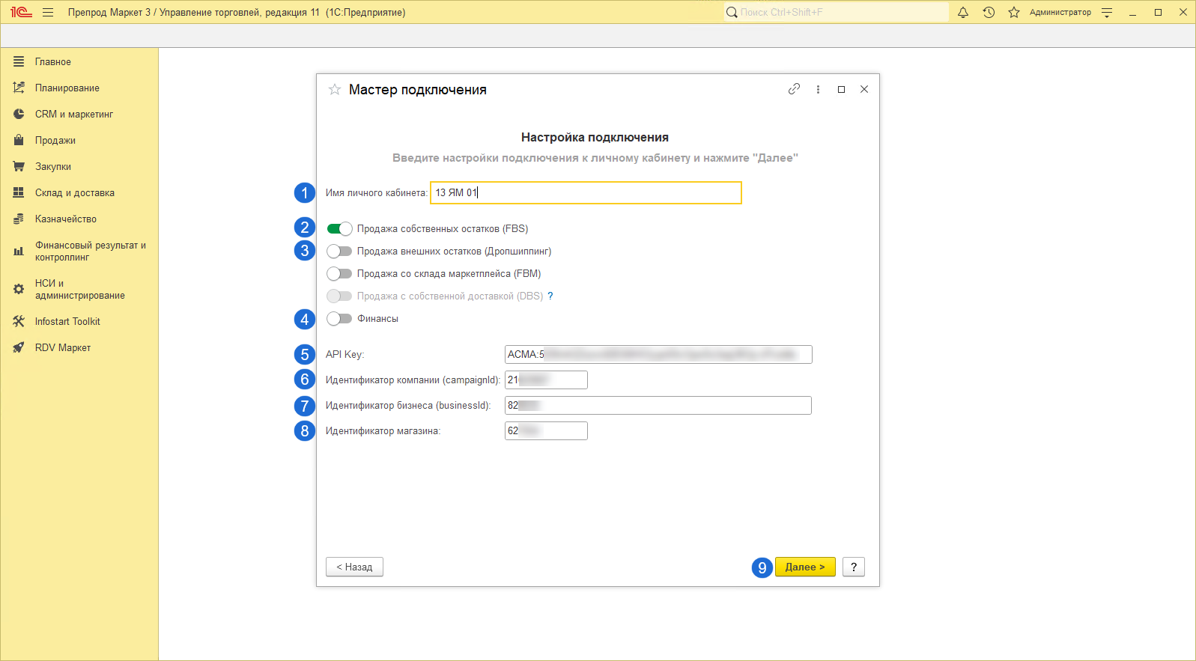Image resolution: width=1196 pixels, height=661 pixels.
Task: Click the global search field
Action: tap(836, 12)
